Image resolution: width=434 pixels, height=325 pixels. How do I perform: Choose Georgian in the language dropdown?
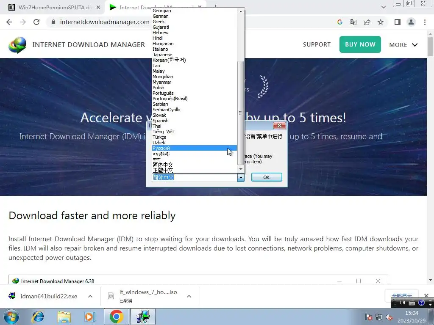point(194,11)
